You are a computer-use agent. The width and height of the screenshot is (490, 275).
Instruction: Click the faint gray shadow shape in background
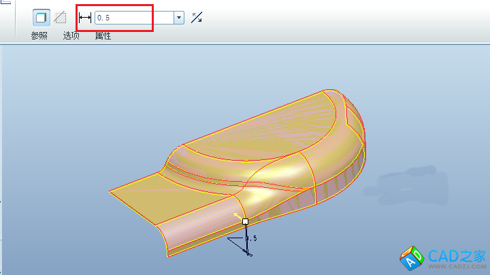(415, 182)
